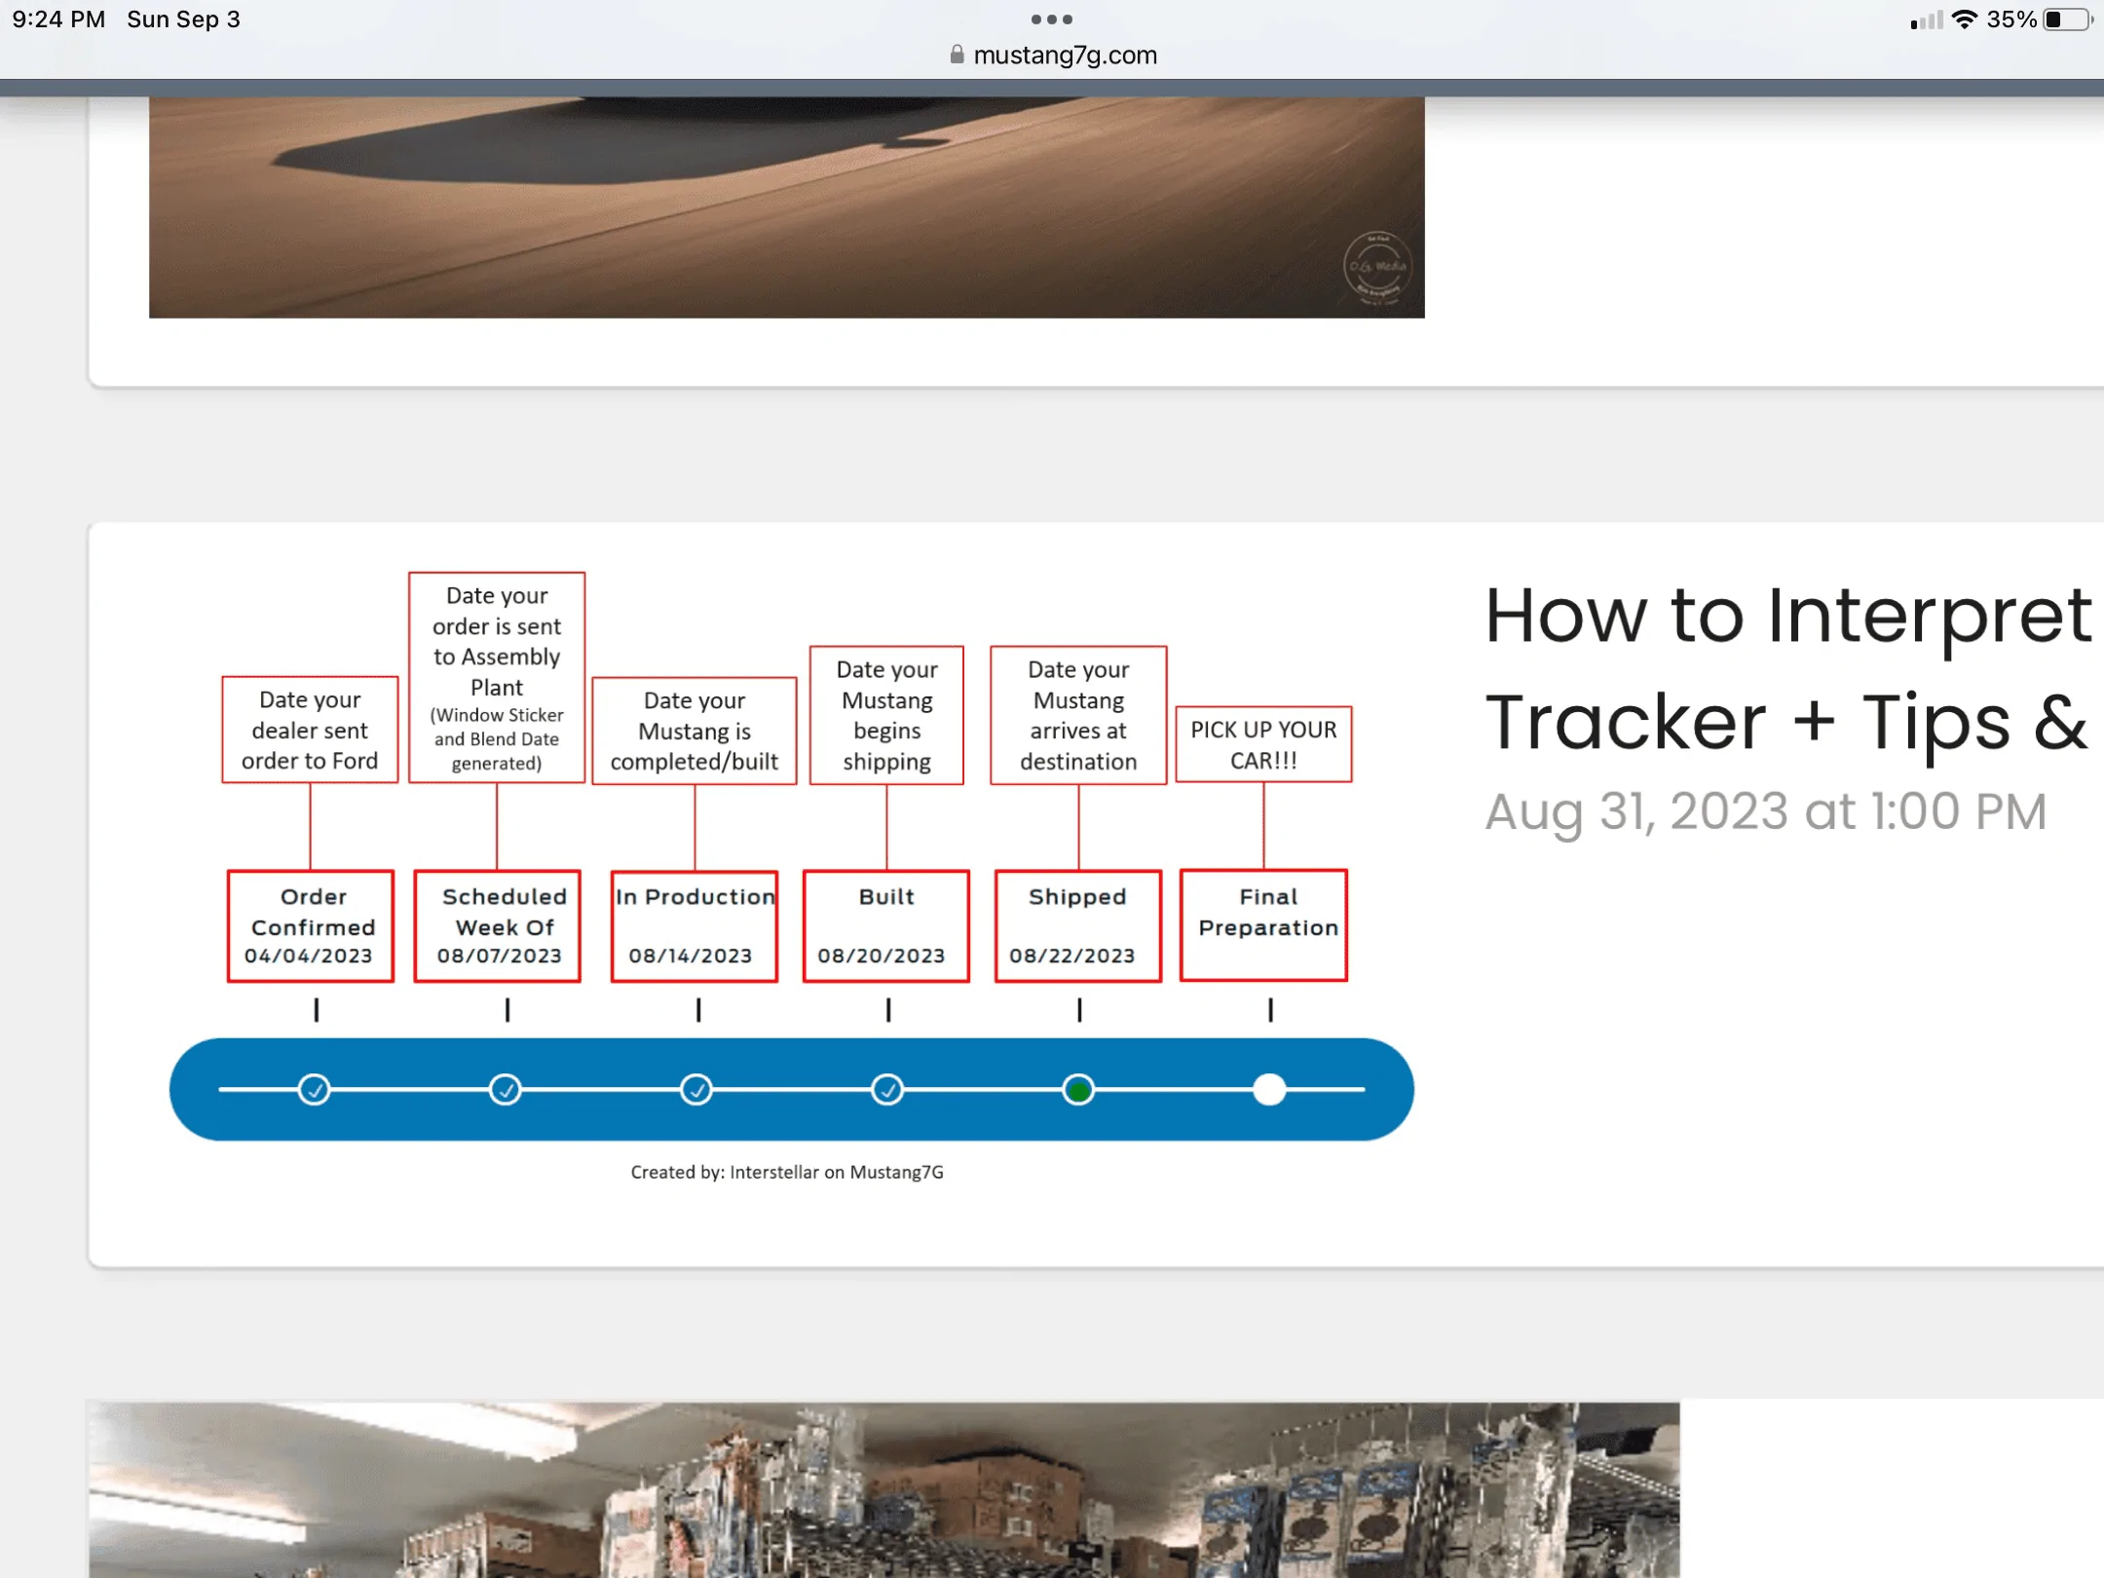Click the O.G. Media watermark logo
This screenshot has width=2104, height=1578.
coord(1377,267)
